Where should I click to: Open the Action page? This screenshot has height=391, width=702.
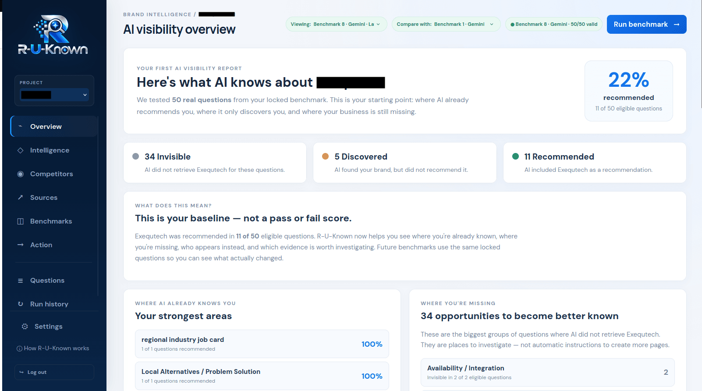coord(54,245)
